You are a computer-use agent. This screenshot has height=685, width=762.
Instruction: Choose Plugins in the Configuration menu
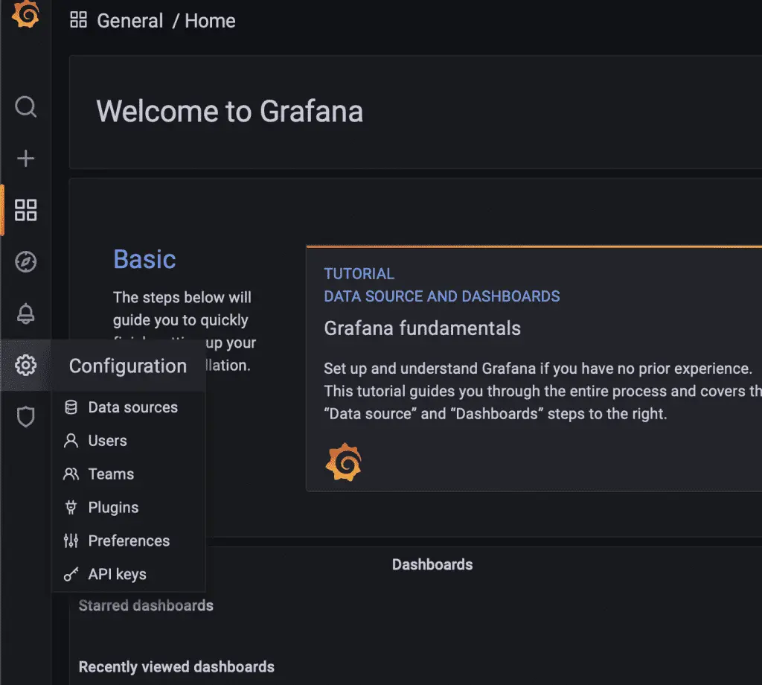(x=113, y=508)
